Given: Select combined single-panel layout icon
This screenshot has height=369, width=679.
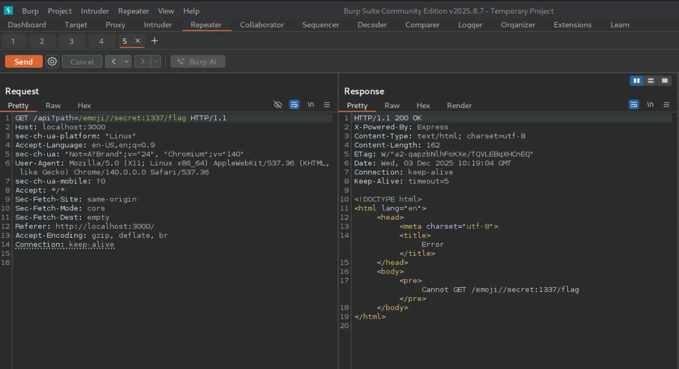Looking at the screenshot, I should 665,81.
